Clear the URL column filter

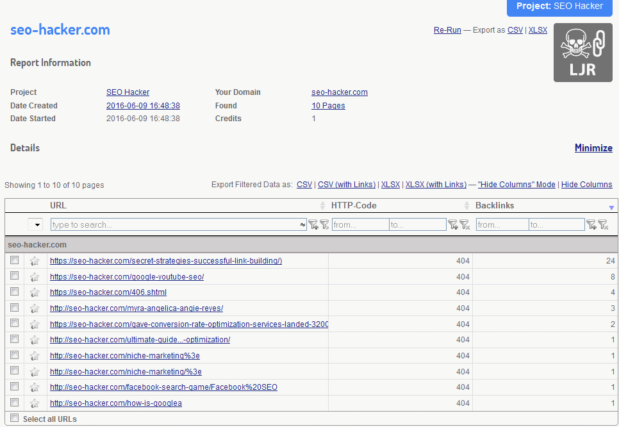324,224
